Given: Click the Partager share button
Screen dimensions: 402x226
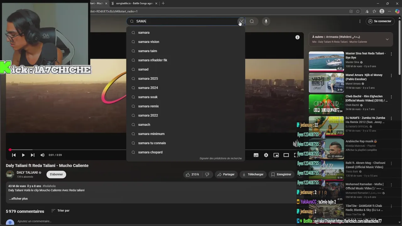Looking at the screenshot, I should (x=226, y=175).
